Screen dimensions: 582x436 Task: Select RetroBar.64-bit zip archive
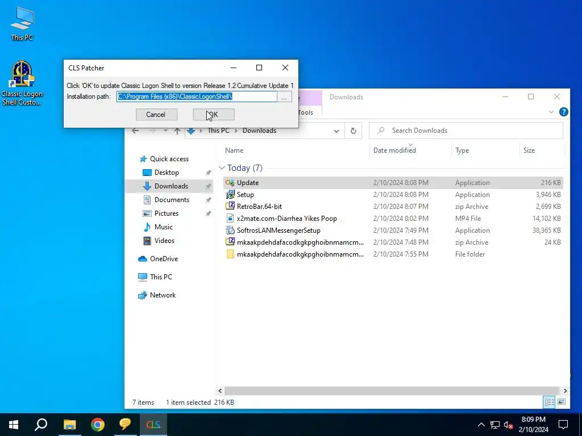coord(393,207)
